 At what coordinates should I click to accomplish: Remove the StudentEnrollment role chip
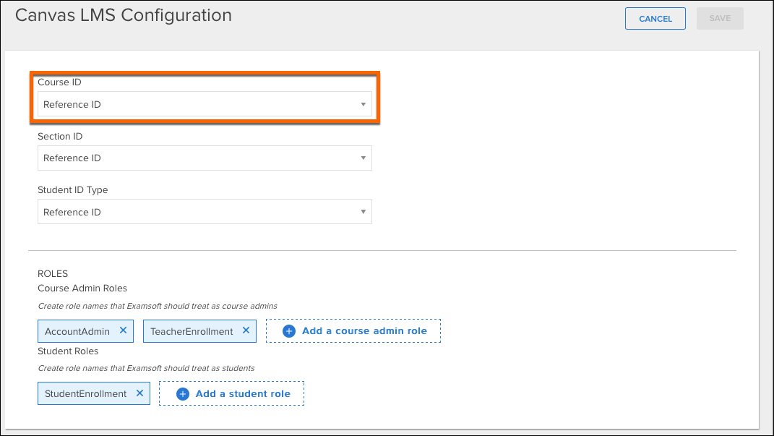pyautogui.click(x=139, y=393)
